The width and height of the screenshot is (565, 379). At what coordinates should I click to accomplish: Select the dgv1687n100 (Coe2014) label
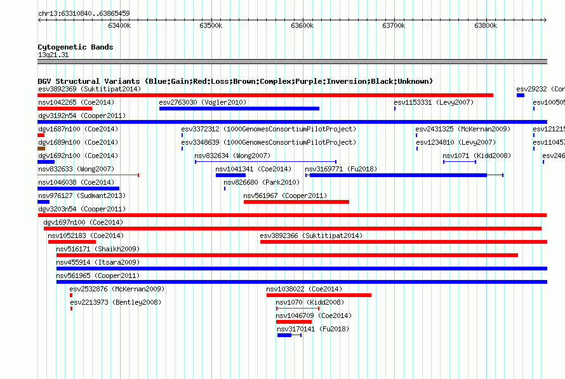78,129
